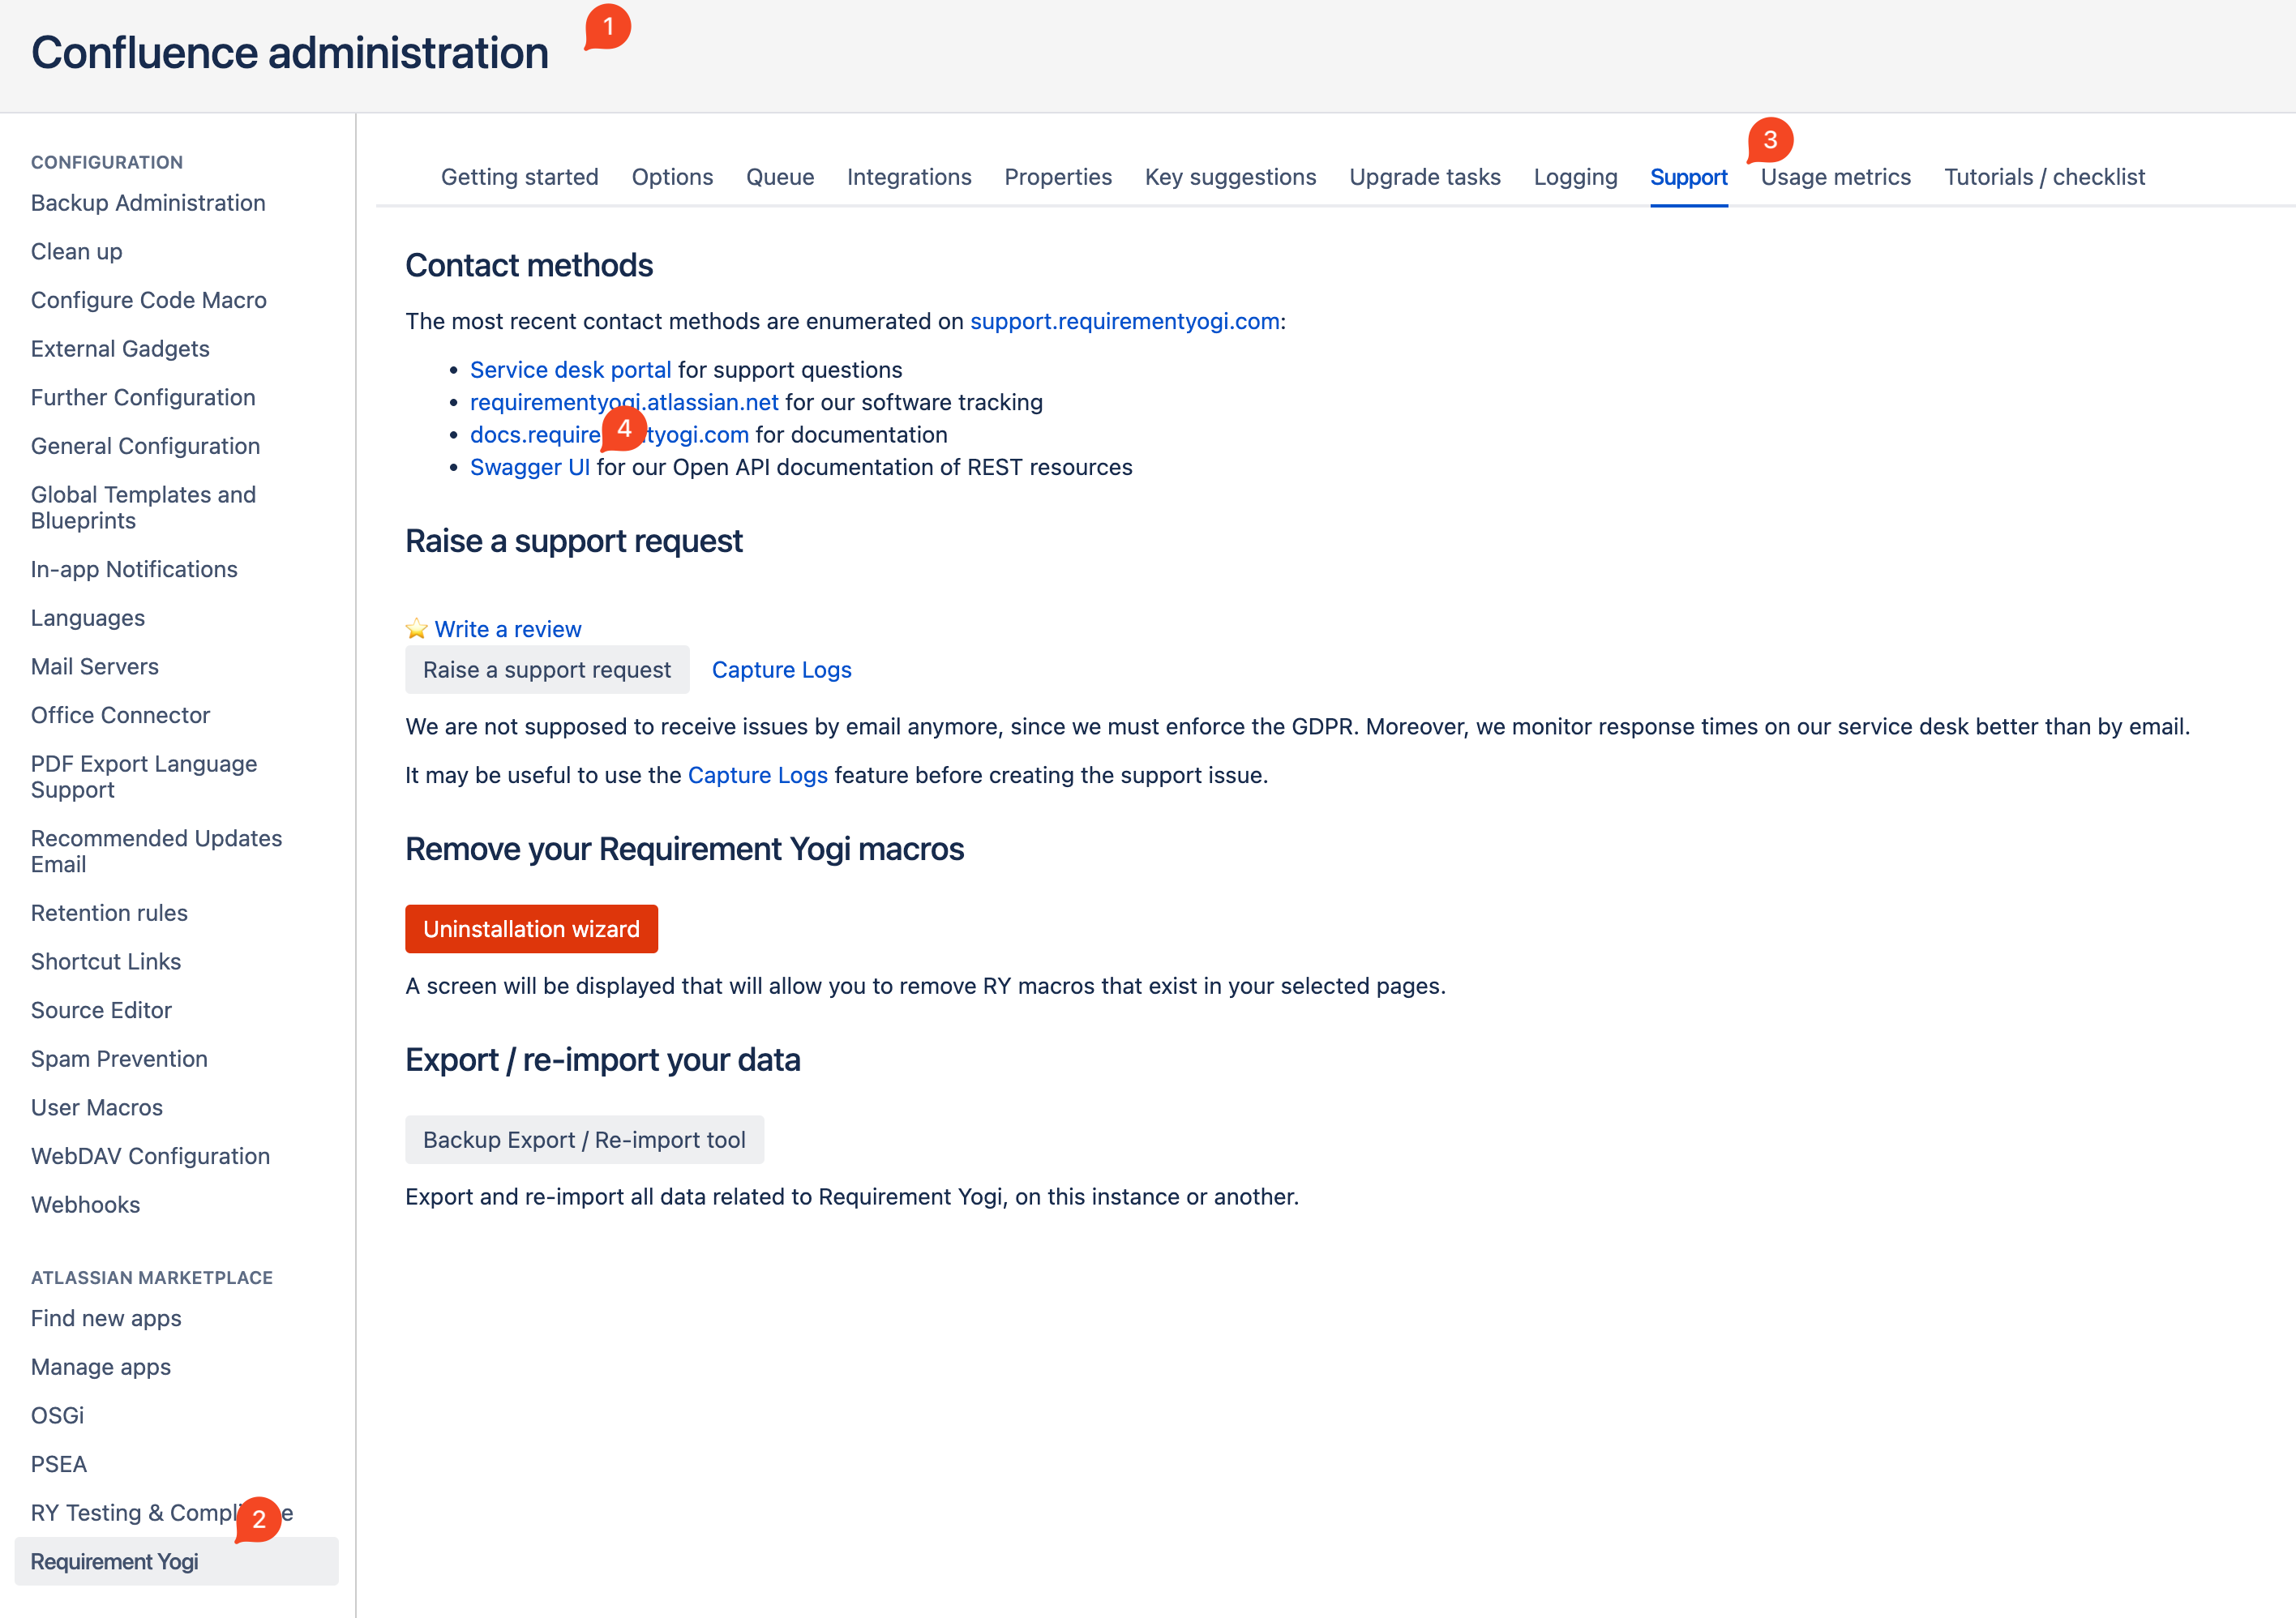
Task: Open the Usage metrics tab
Action: [x=1835, y=177]
